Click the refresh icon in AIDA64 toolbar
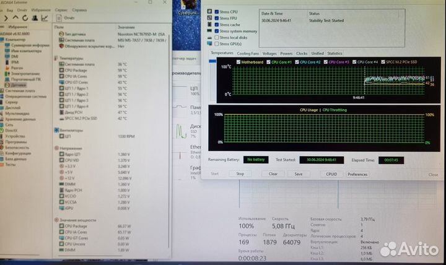This screenshot has height=265, width=446. (25, 18)
